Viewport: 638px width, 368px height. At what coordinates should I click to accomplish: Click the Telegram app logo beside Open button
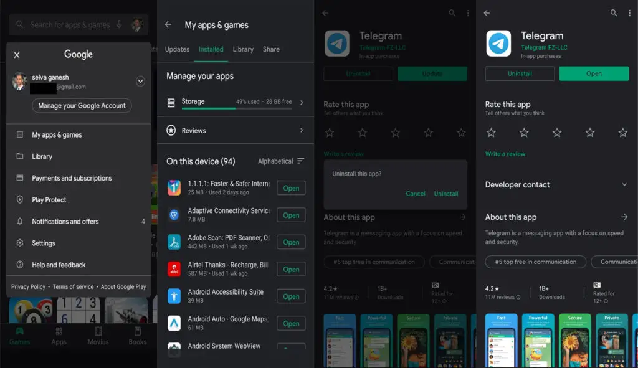498,43
